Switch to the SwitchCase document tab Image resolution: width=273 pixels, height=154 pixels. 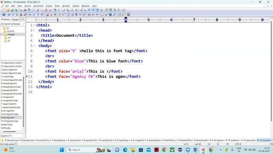[202, 140]
